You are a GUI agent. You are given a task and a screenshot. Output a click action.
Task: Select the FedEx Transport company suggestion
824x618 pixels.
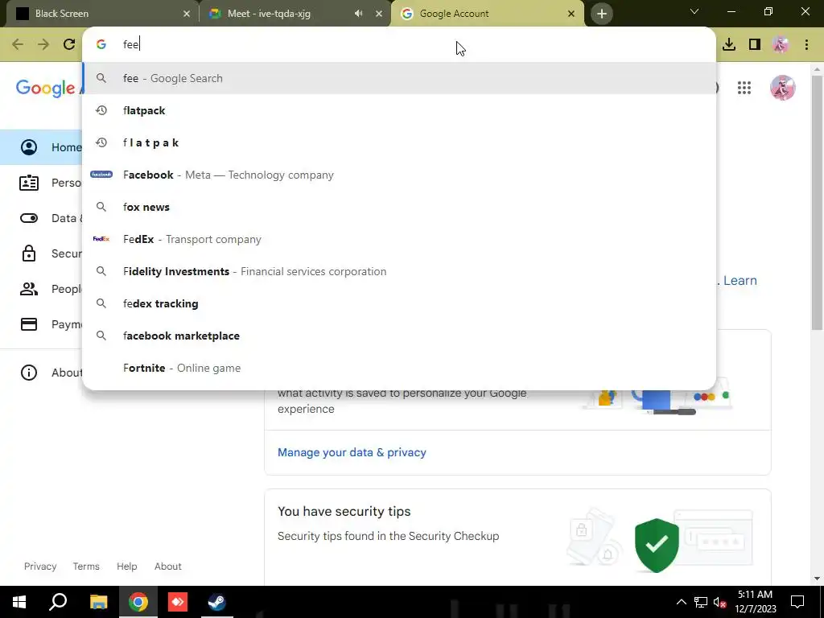[x=399, y=239]
